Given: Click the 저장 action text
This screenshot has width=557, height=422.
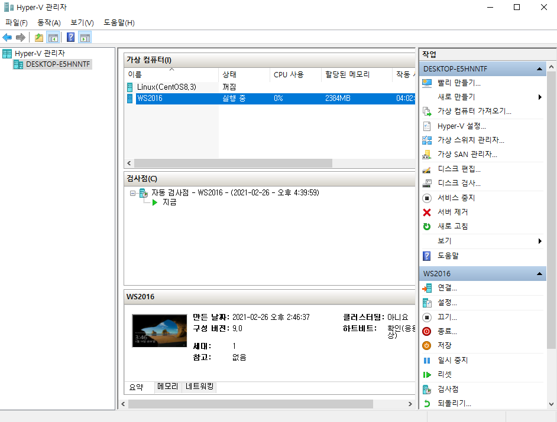Looking at the screenshot, I should coord(445,345).
